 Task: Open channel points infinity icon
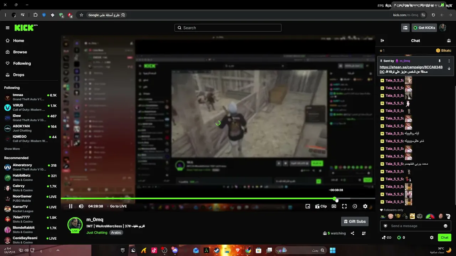387,238
